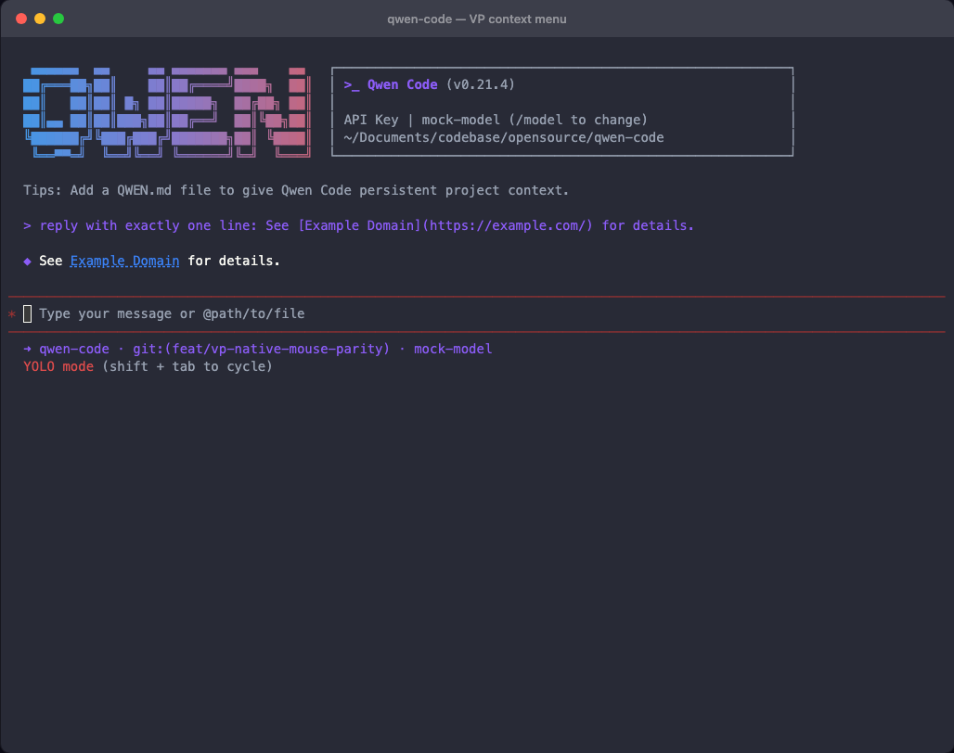This screenshot has height=753, width=954.
Task: Click the window title 'qwen-code — VP context menu'
Action: pyautogui.click(x=476, y=19)
